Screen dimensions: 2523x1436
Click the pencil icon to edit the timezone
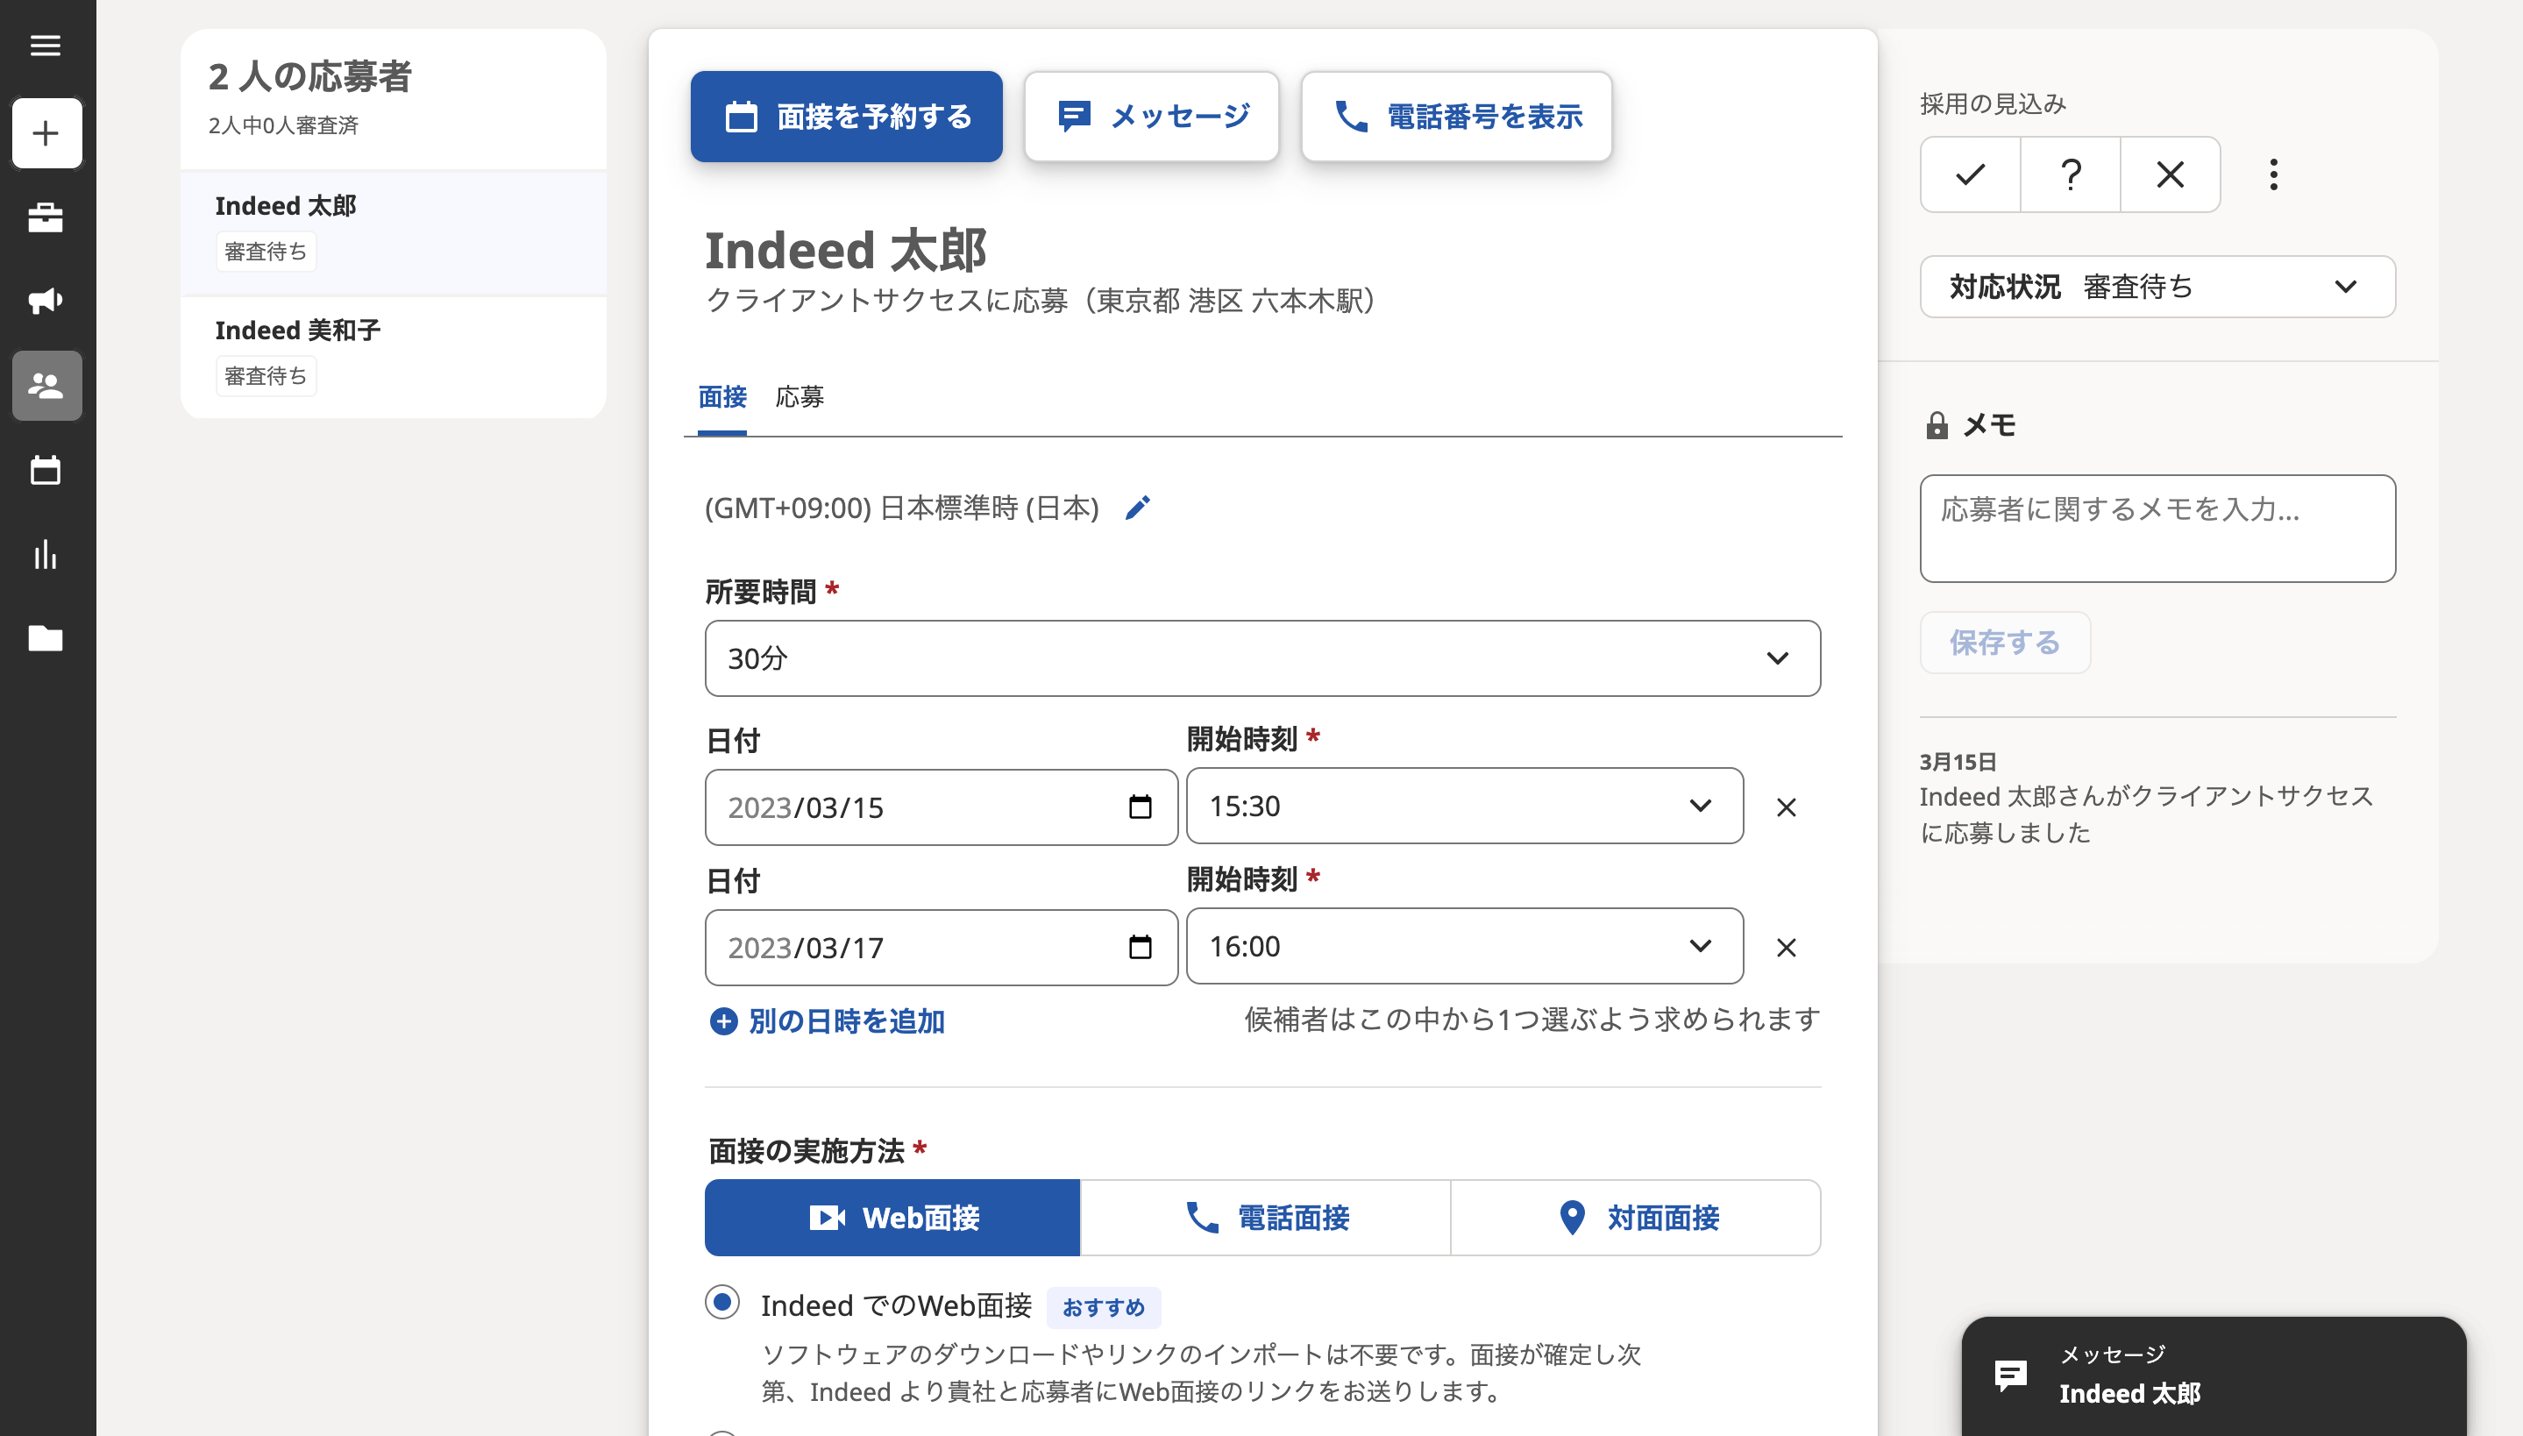point(1137,508)
